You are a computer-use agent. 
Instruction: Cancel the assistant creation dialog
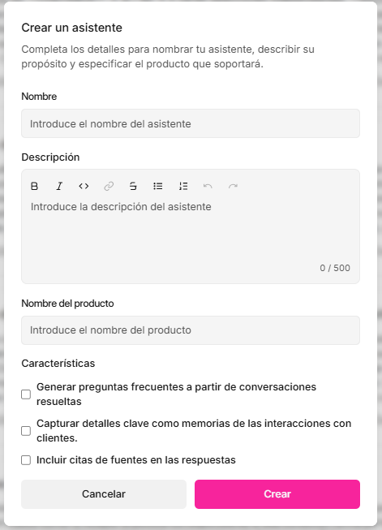click(x=104, y=493)
